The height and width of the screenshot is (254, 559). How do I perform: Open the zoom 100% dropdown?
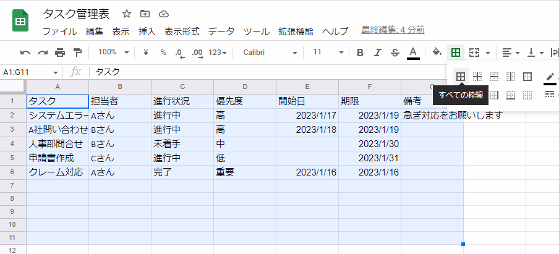[114, 53]
